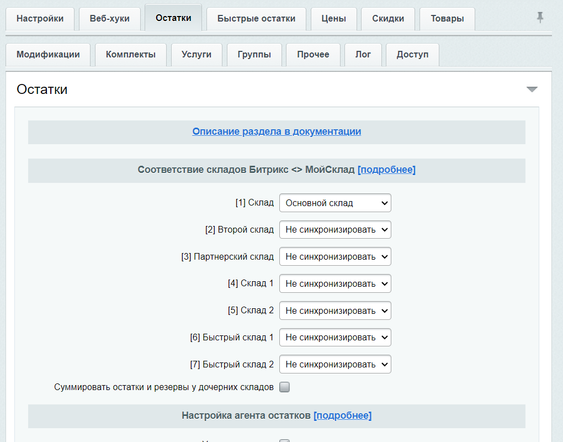The height and width of the screenshot is (442, 563).
Task: Open the [2] Второй склад dropdown
Action: 335,230
